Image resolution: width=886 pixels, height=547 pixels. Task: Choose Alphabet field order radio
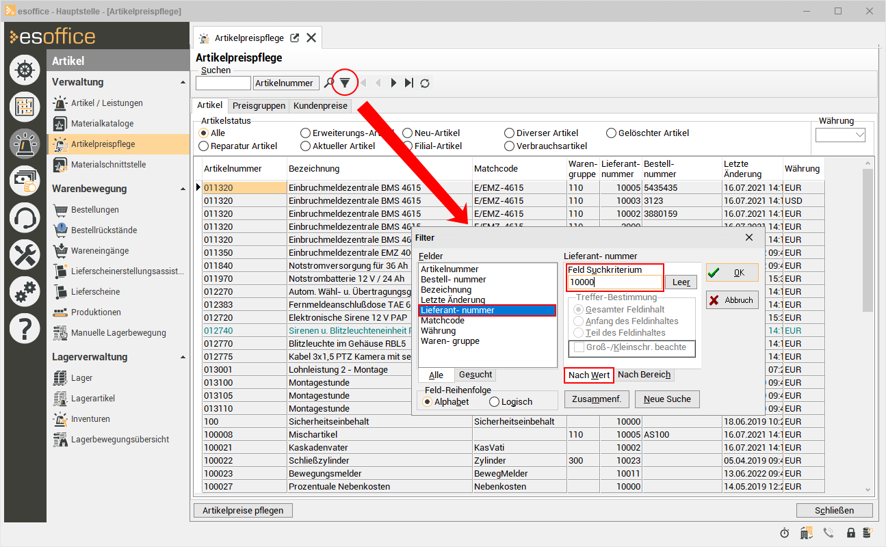428,402
